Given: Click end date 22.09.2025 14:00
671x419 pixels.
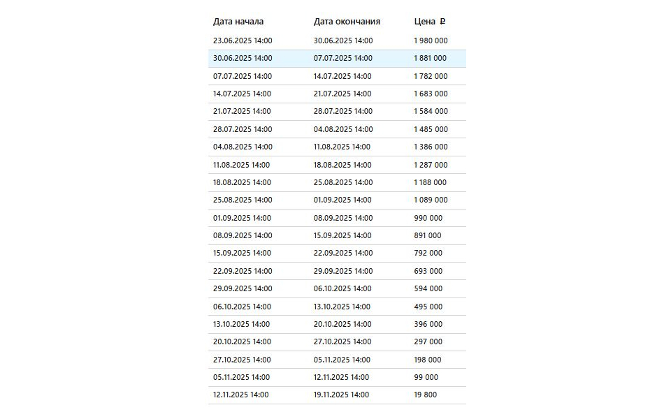Looking at the screenshot, I should pos(343,253).
